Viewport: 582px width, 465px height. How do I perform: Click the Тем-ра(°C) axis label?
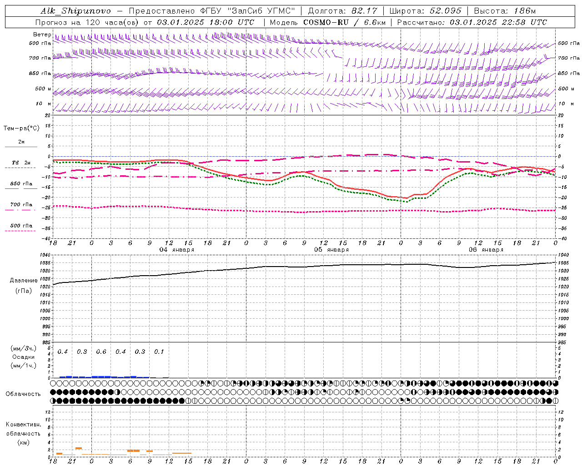point(21,129)
